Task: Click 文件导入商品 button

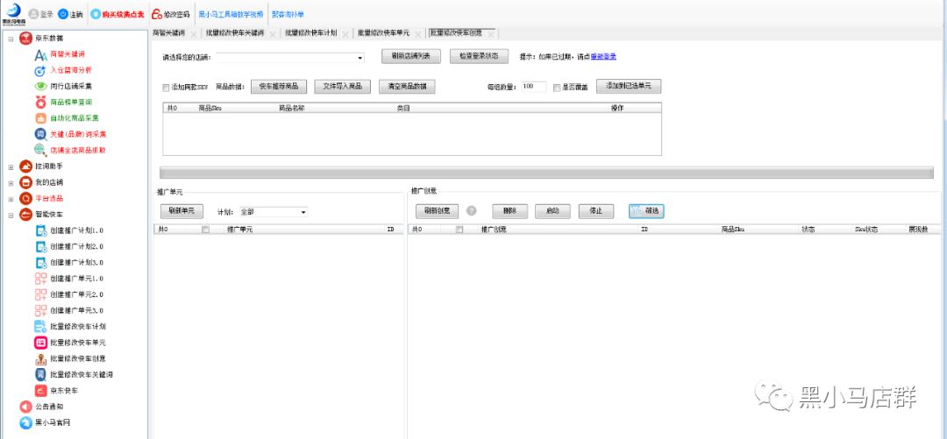Action: [x=343, y=87]
